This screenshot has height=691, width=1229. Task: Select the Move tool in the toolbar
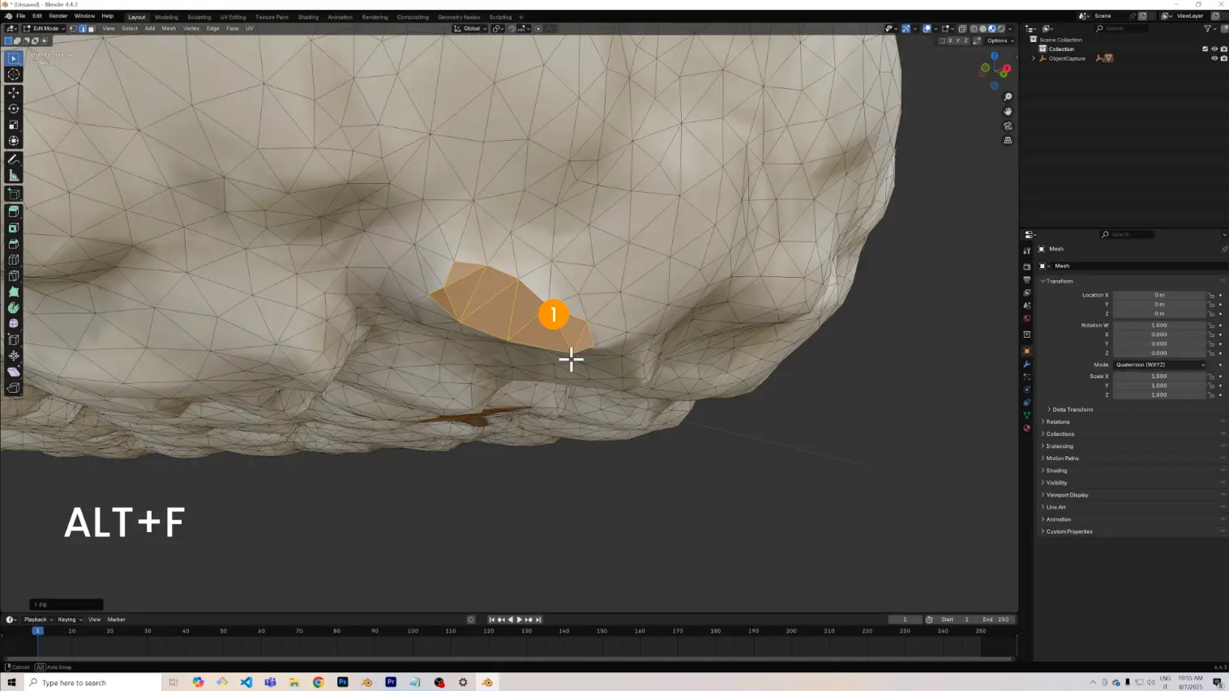pyautogui.click(x=14, y=92)
